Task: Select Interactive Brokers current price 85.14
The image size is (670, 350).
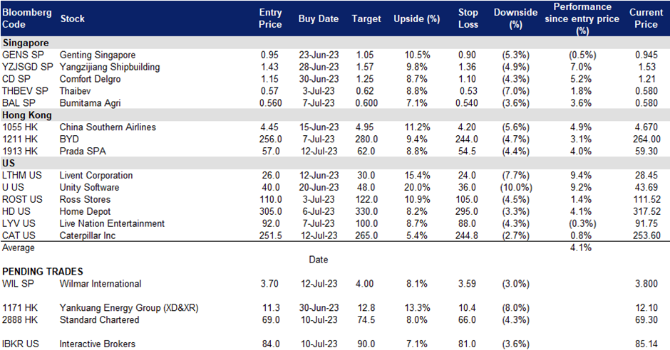Action: coord(646,344)
